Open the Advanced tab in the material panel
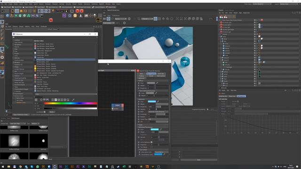The image size is (301, 169). coord(142,78)
